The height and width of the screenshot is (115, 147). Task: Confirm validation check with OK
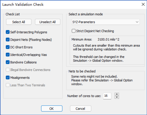(52, 108)
